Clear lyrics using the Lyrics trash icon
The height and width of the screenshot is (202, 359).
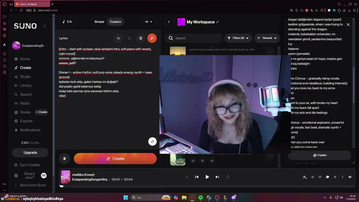pyautogui.click(x=141, y=38)
